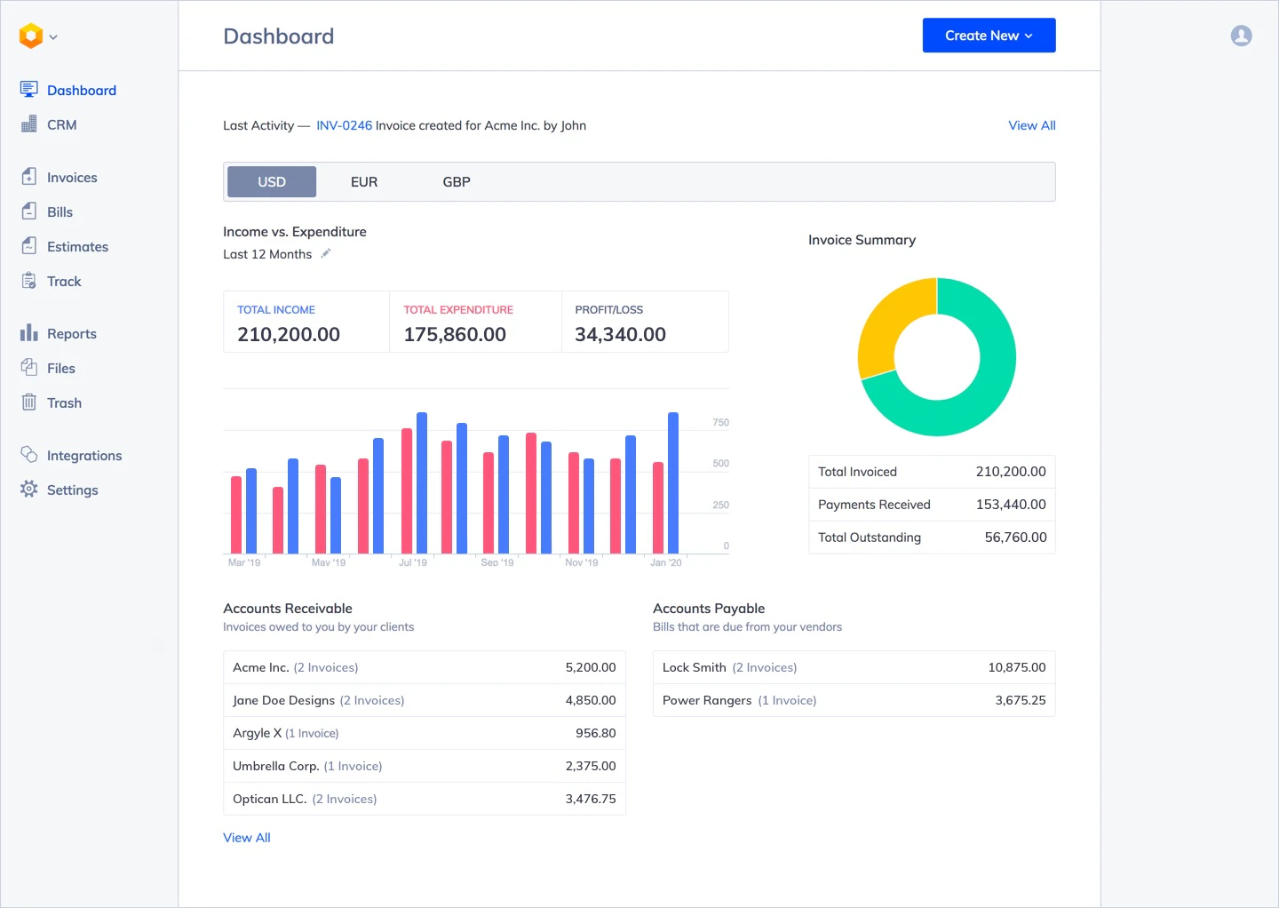1279x908 pixels.
Task: Click the Trash bin icon
Action: pos(29,402)
